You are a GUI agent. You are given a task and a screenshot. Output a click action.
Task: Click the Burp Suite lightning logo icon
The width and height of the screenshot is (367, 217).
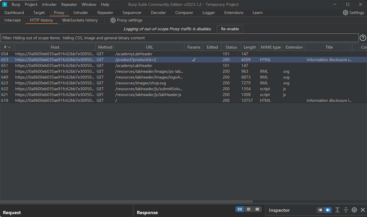click(x=4, y=4)
